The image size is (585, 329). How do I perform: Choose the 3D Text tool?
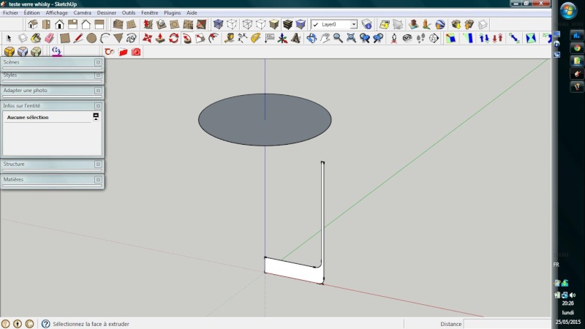pos(296,38)
